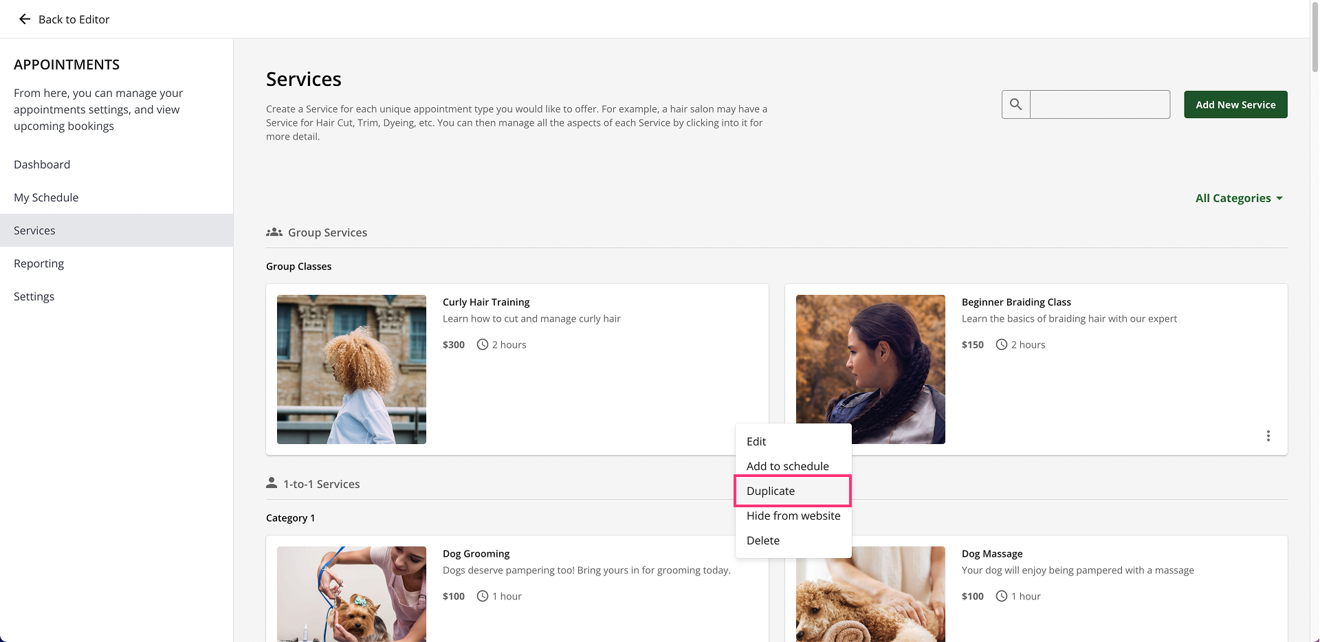Click the Beginner Braiding Class description text
The height and width of the screenshot is (642, 1320).
tap(1069, 318)
